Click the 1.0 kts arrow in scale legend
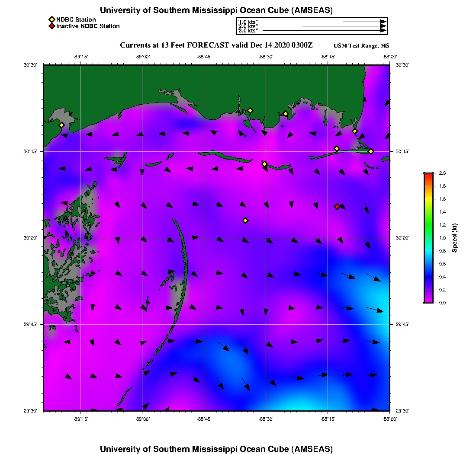This screenshot has width=476, height=454. click(x=364, y=22)
